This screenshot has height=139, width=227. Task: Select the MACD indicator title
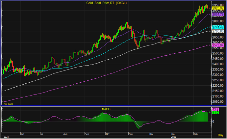[105, 109]
